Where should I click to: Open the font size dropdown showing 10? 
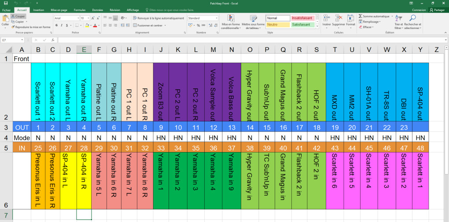89,18
